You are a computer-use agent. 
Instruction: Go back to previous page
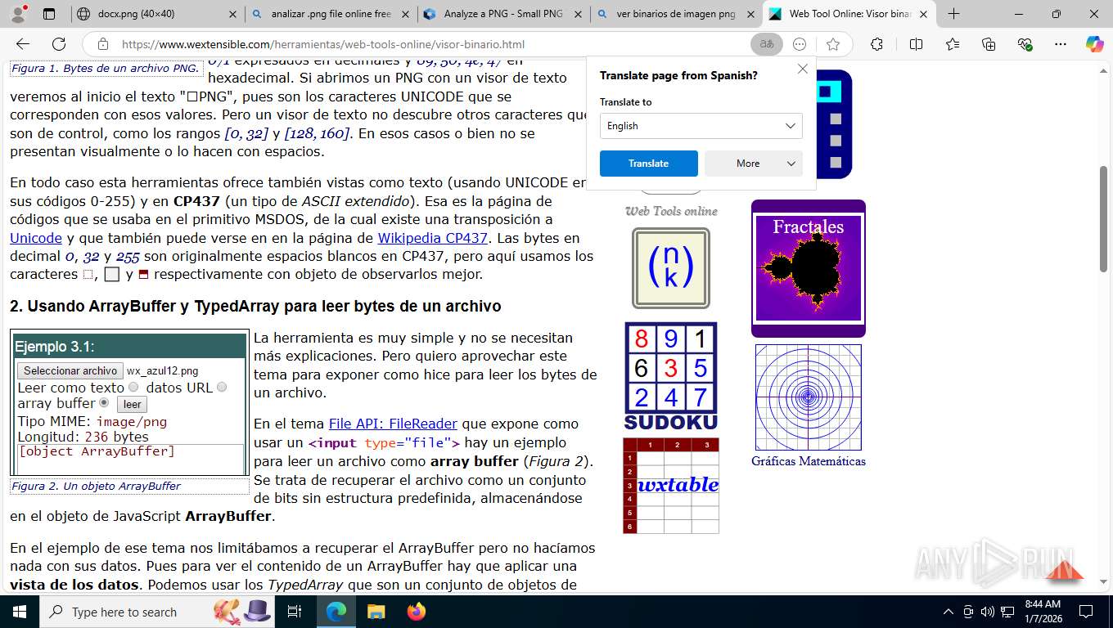(x=23, y=44)
